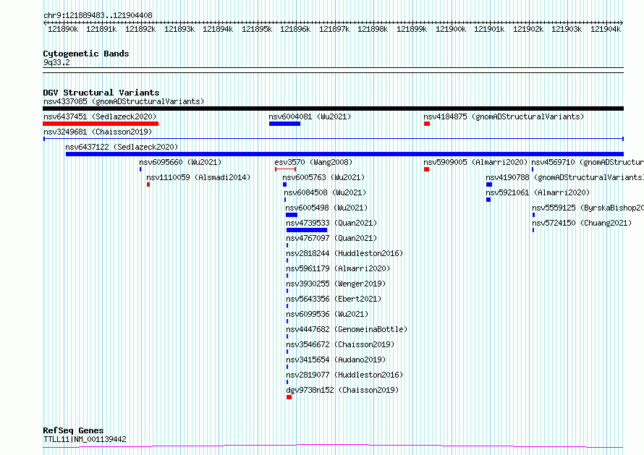Click red nsv4184875 variant marker
The image size is (644, 455).
[427, 124]
